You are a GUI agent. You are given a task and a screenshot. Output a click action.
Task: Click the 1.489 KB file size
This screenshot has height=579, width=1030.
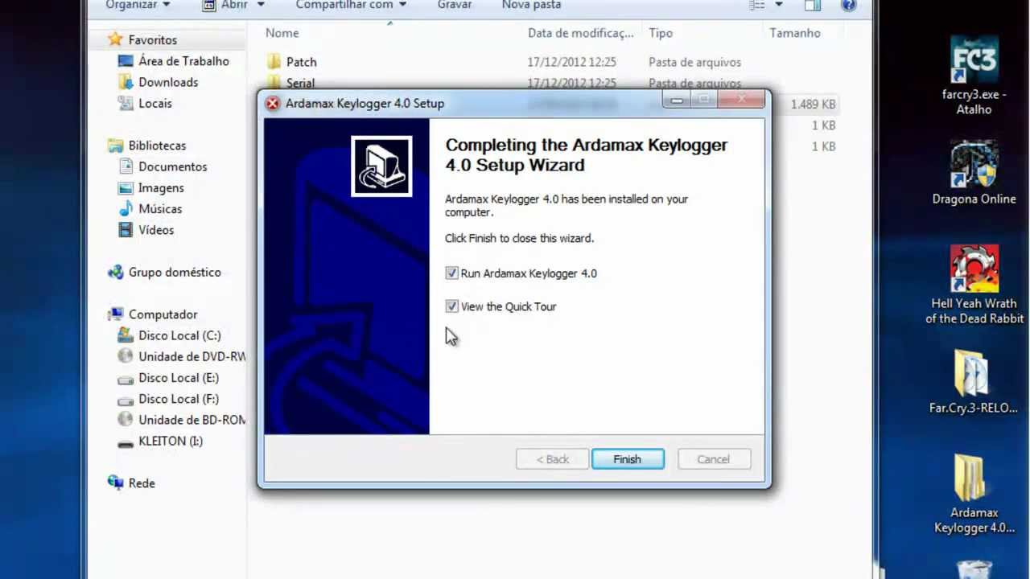click(x=813, y=105)
